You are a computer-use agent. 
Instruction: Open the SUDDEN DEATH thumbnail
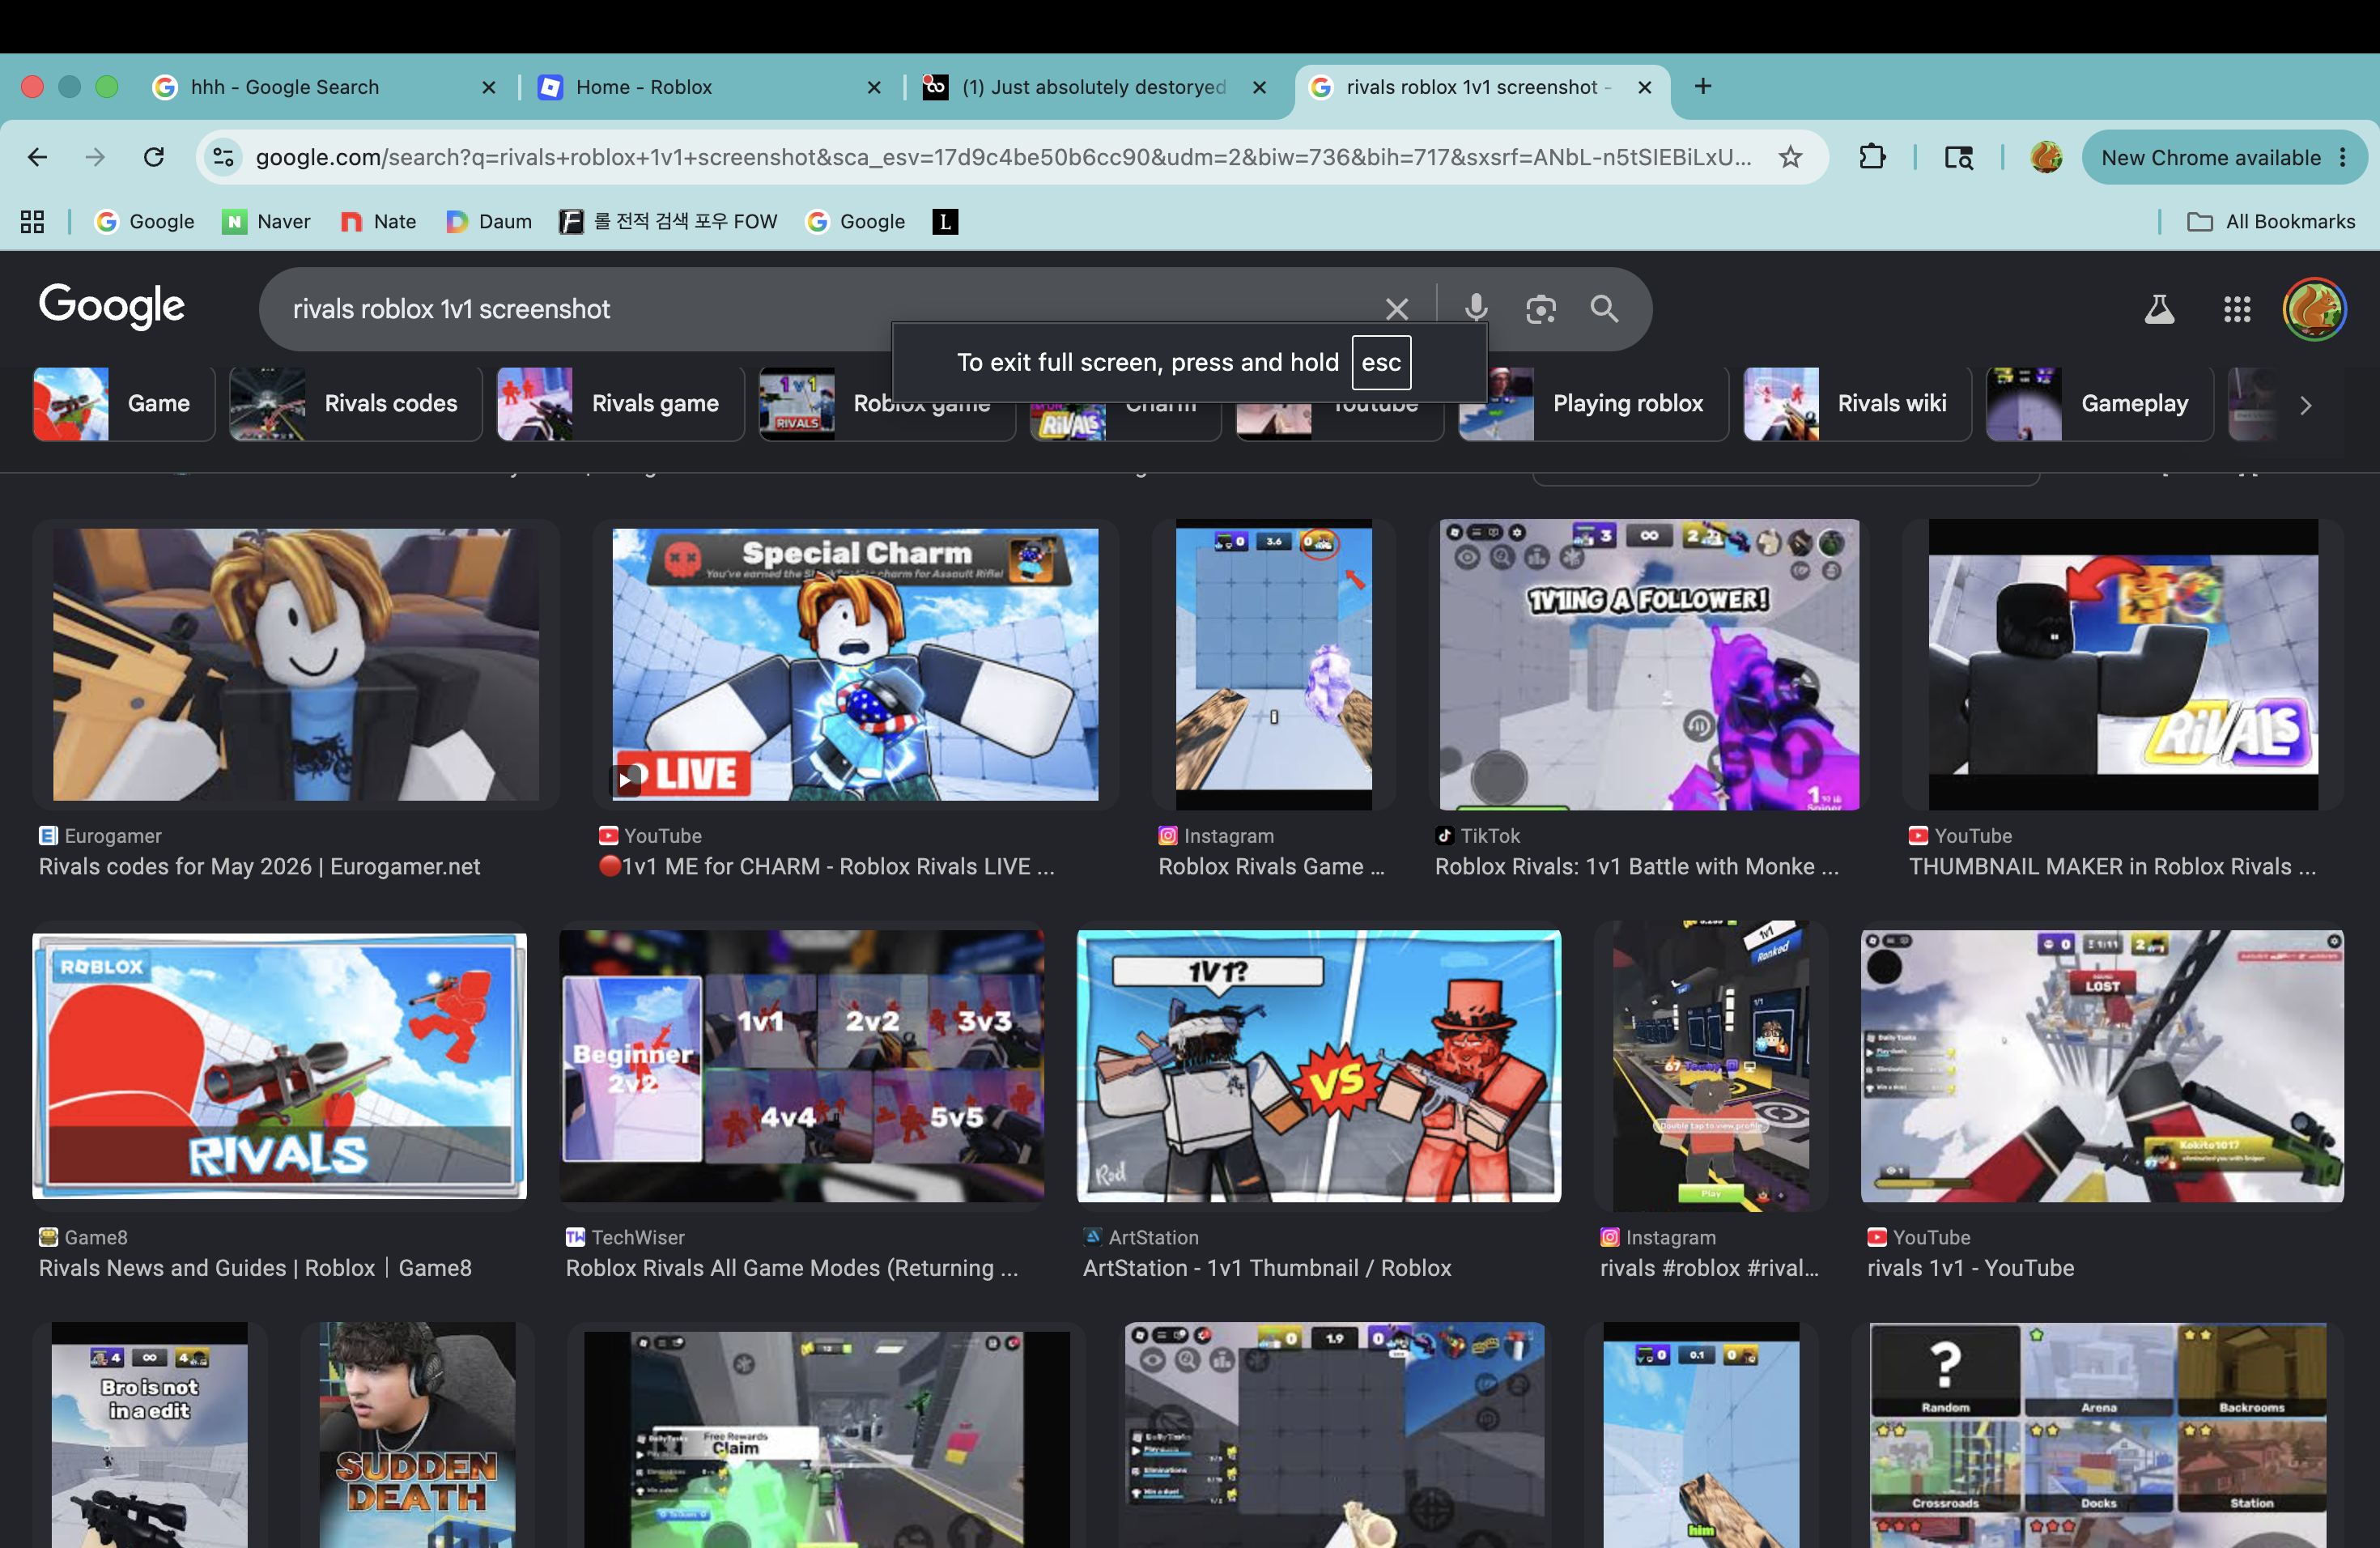click(417, 1435)
